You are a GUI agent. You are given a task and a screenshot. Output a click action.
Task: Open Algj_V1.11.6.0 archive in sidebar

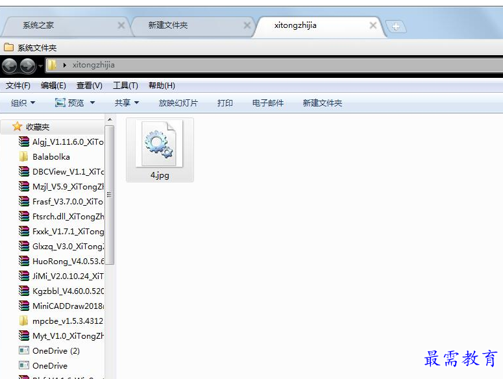coord(61,142)
